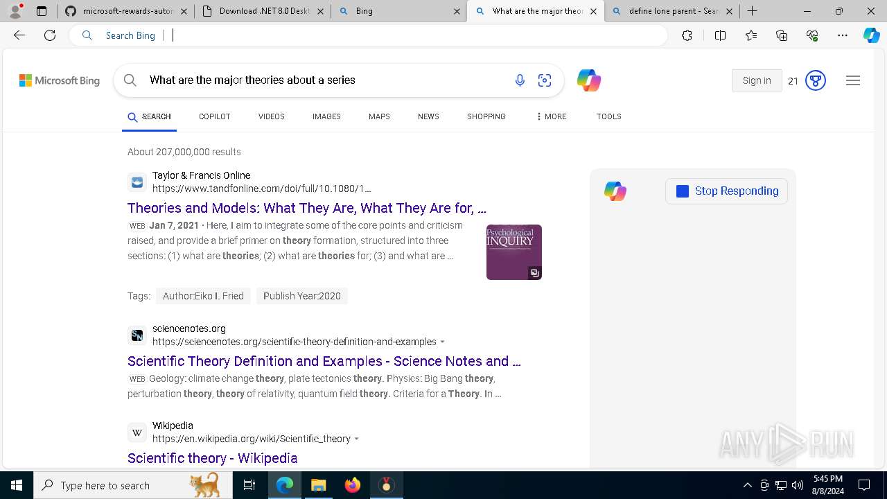Switch to IMAGES tab
This screenshot has height=499, width=887.
point(326,116)
